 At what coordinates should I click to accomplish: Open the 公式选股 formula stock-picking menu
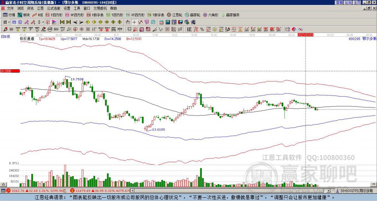tap(54, 8)
